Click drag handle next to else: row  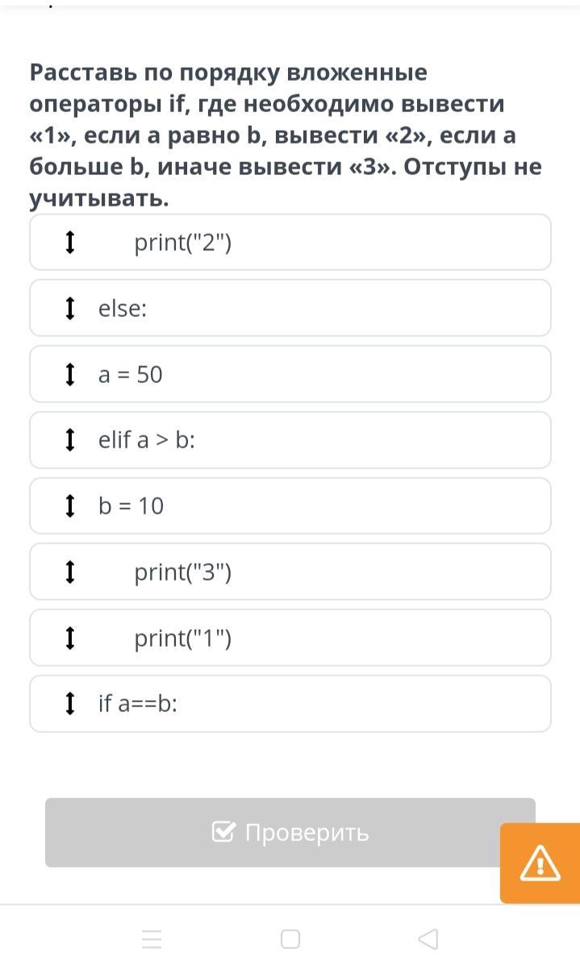70,308
